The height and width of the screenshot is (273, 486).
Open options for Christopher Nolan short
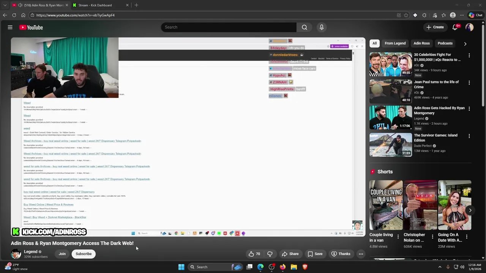coord(432,237)
